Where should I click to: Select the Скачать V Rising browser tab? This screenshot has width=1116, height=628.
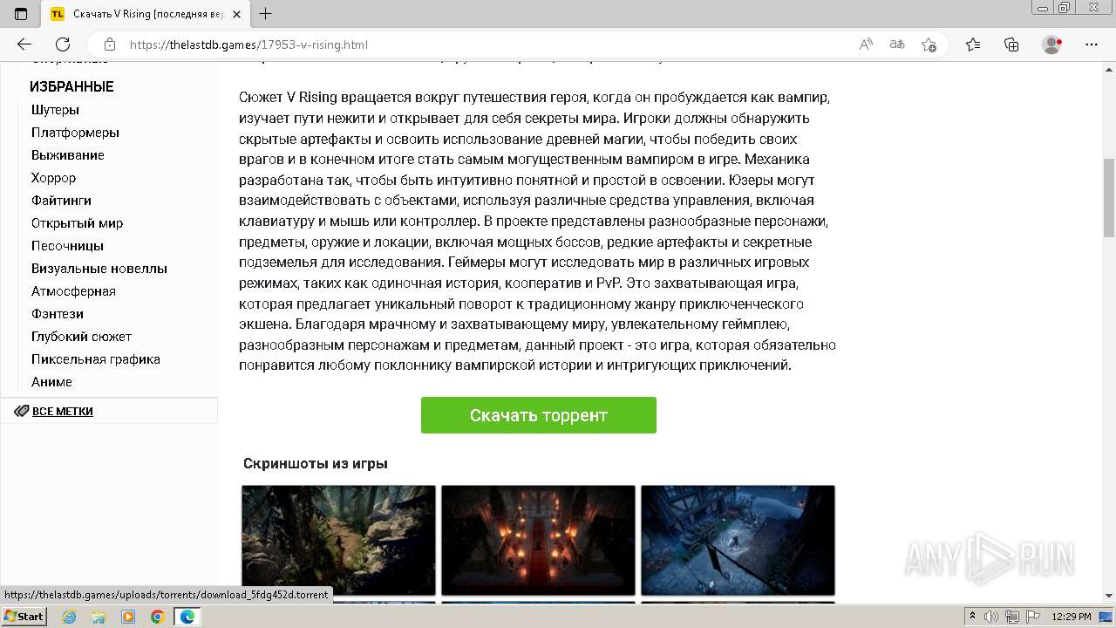(x=144, y=14)
